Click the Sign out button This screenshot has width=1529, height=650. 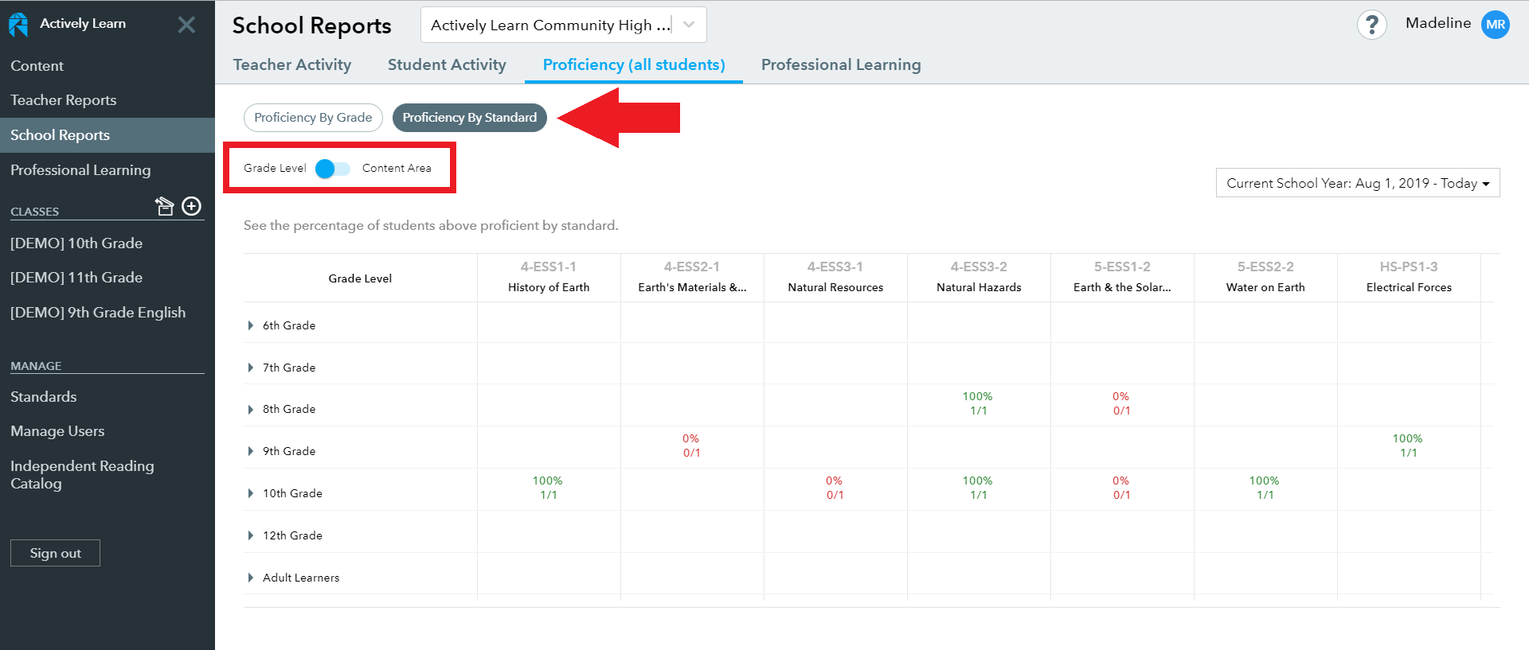click(55, 553)
